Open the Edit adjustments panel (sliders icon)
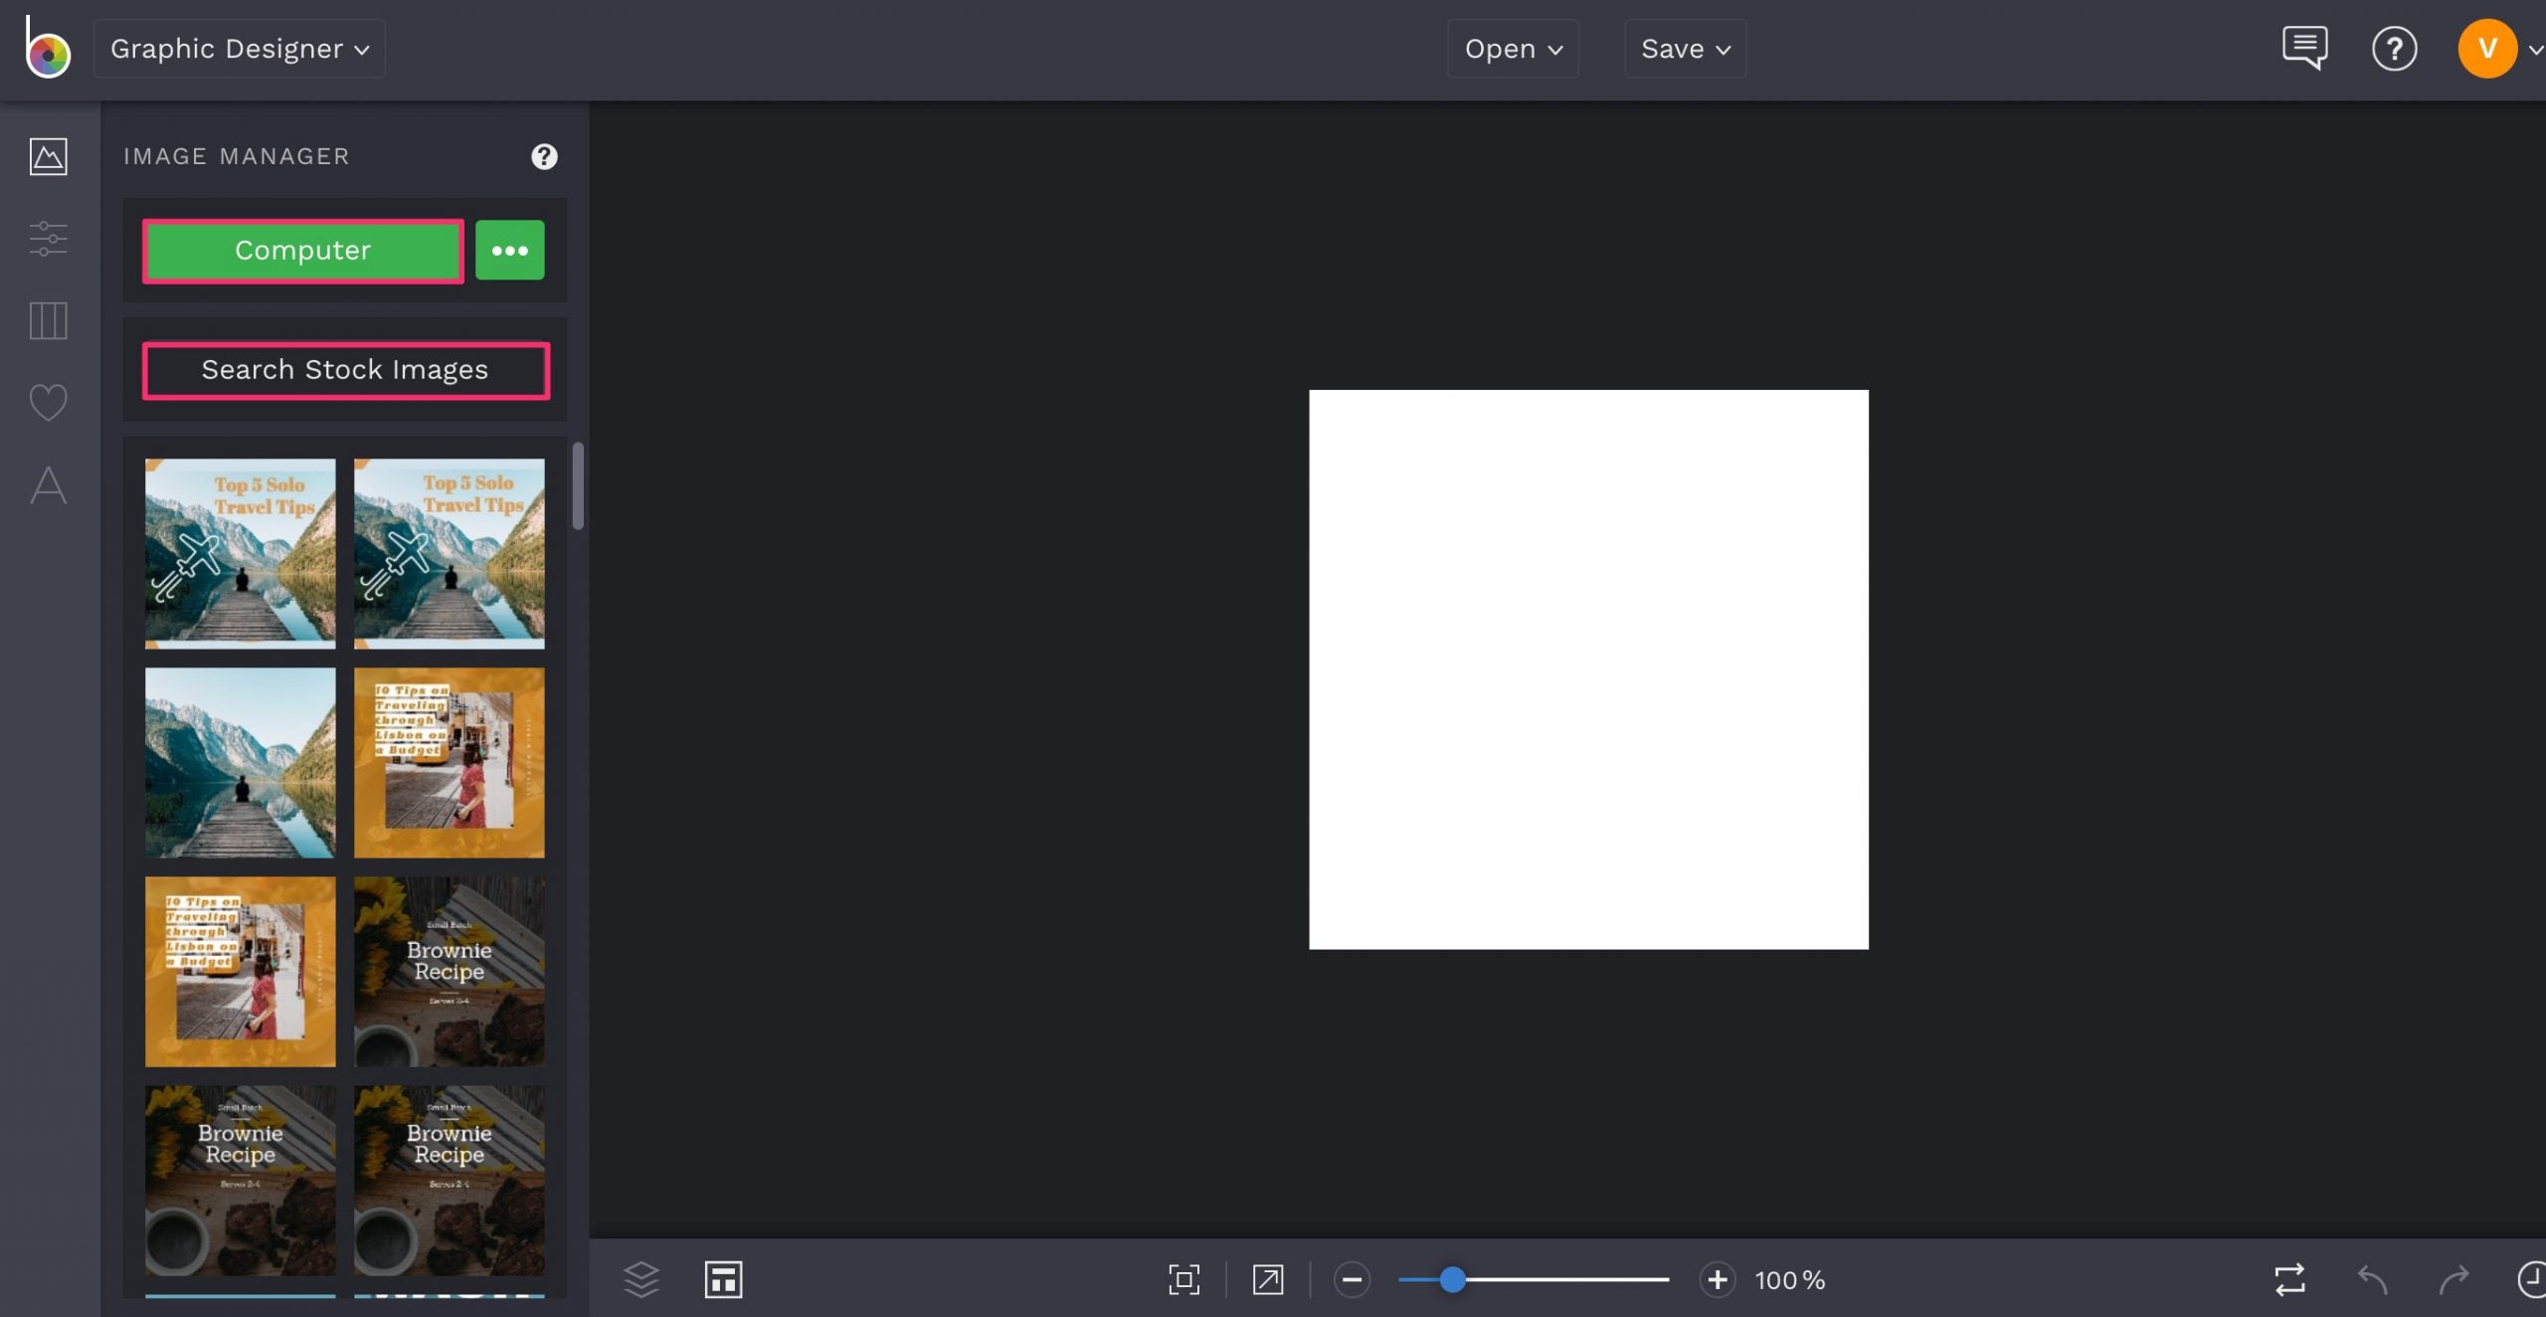The height and width of the screenshot is (1317, 2546). click(47, 239)
